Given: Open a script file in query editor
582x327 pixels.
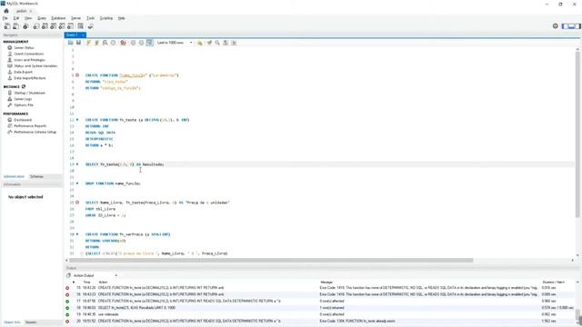Looking at the screenshot, I should [71, 43].
